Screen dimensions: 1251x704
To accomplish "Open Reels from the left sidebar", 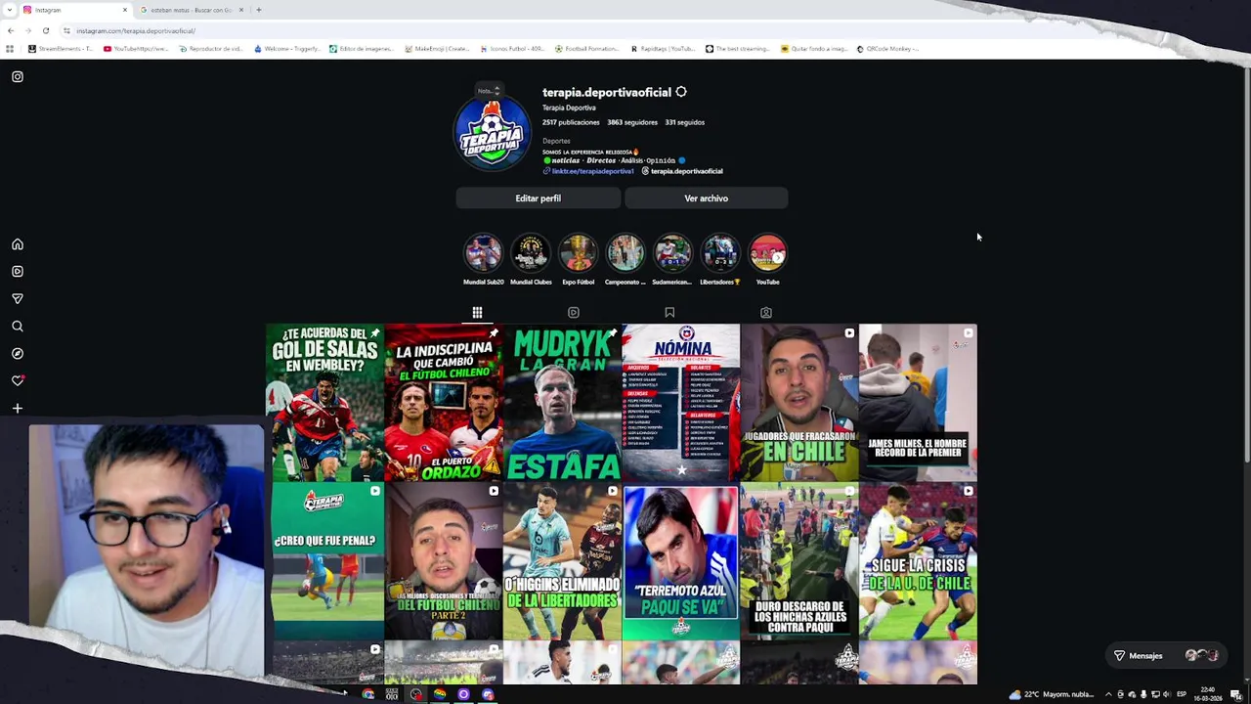I will pyautogui.click(x=17, y=272).
